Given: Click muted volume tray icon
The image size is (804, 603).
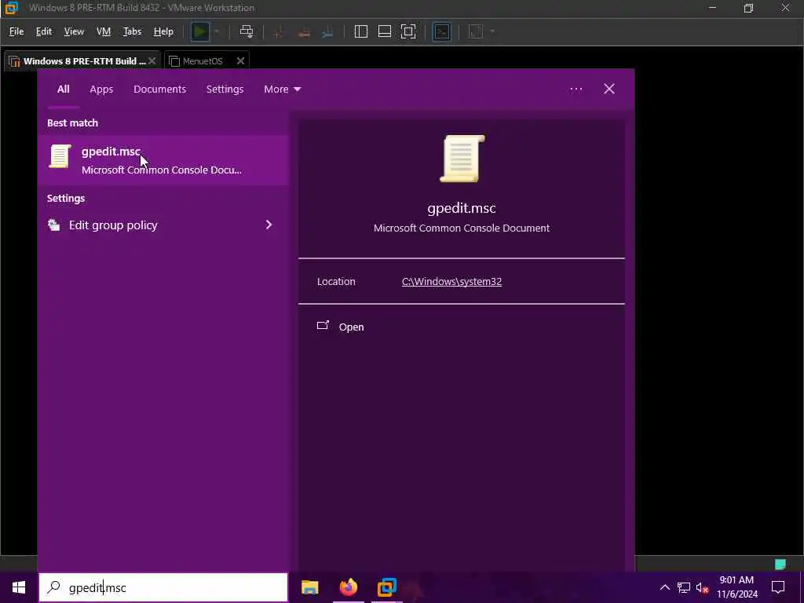Looking at the screenshot, I should point(703,587).
